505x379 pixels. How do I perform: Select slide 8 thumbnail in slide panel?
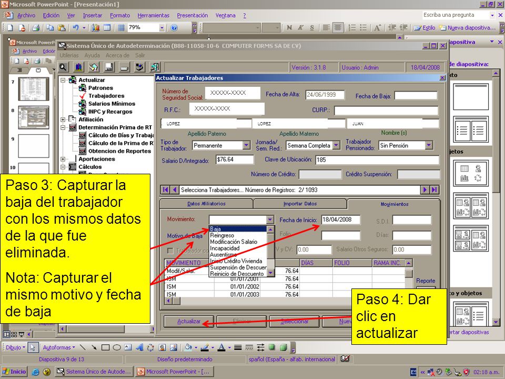coord(34,117)
